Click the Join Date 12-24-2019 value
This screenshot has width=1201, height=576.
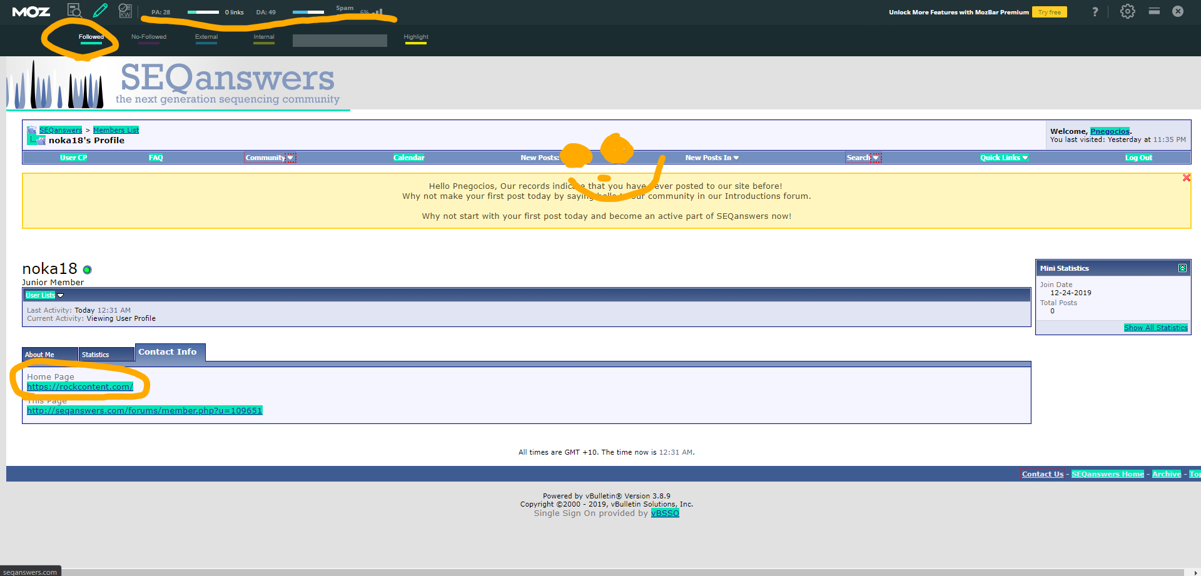1071,293
